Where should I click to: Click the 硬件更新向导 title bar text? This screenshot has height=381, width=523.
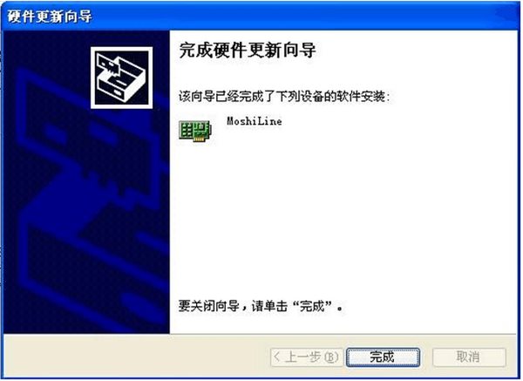pos(50,17)
